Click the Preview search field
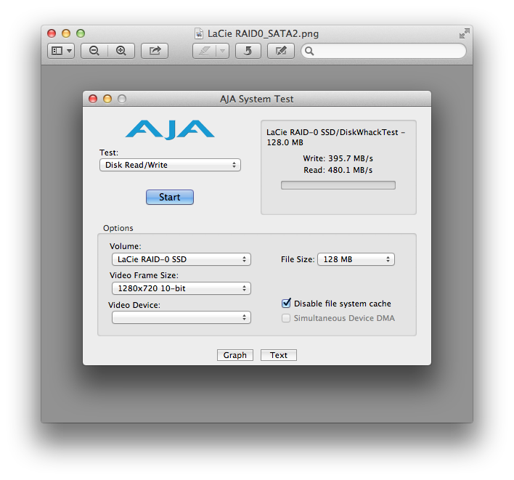The width and height of the screenshot is (514, 480). pyautogui.click(x=383, y=51)
